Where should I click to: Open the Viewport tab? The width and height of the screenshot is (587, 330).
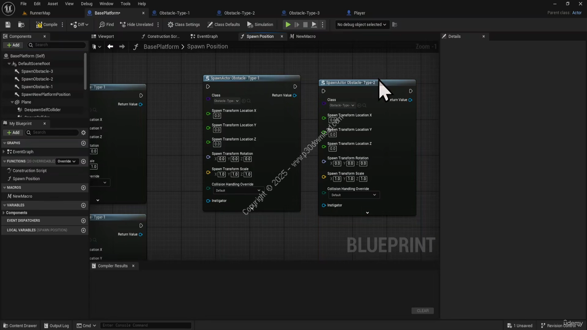[x=105, y=36]
